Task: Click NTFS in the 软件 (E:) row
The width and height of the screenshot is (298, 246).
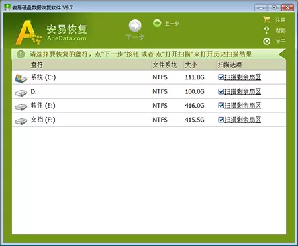Action: (x=160, y=106)
